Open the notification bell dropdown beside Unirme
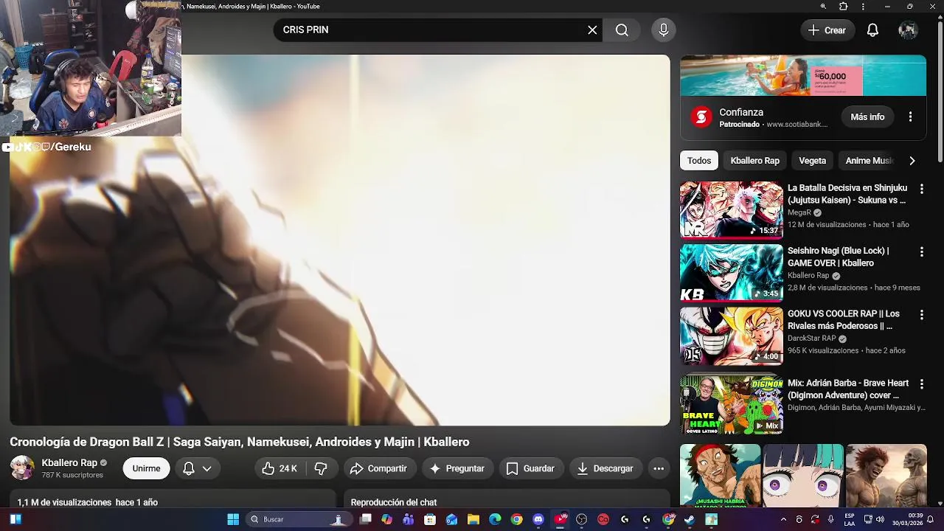 (x=197, y=468)
